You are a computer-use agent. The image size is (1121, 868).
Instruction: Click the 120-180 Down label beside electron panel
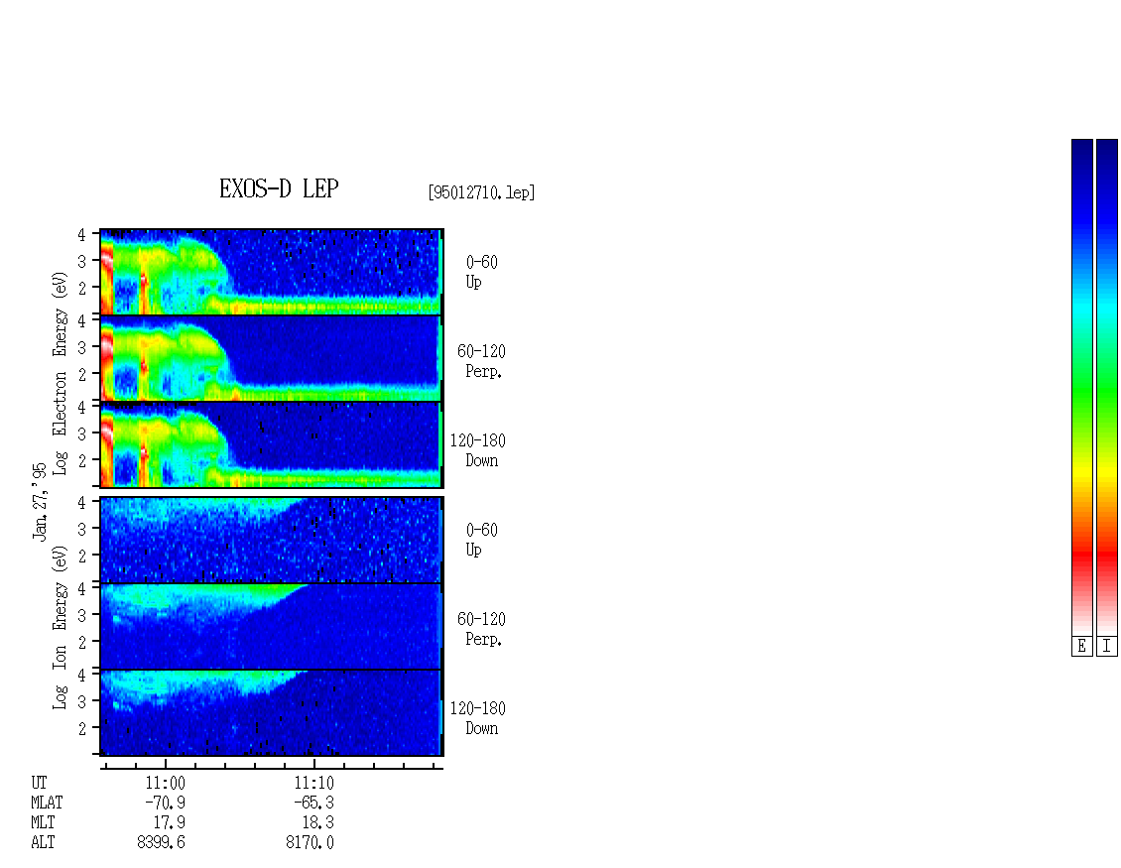477,450
